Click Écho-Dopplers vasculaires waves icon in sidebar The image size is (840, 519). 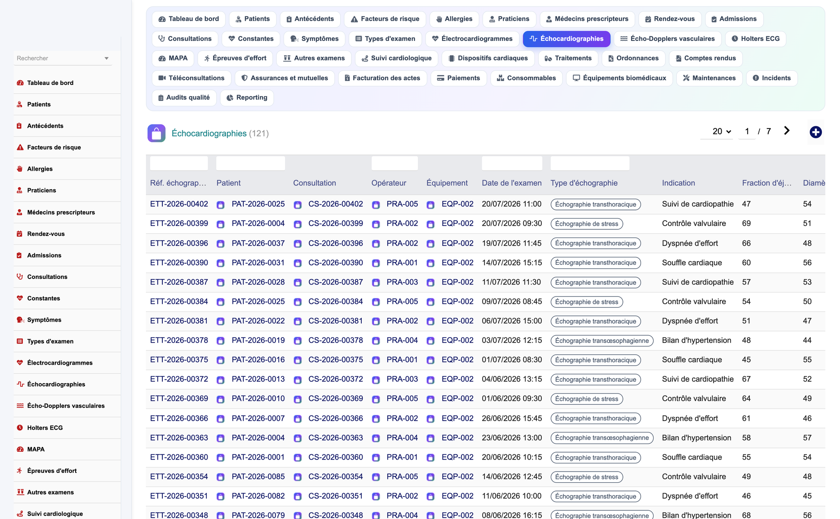click(20, 406)
